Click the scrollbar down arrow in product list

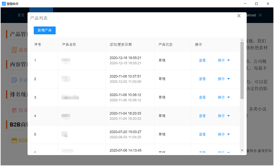coord(242,150)
